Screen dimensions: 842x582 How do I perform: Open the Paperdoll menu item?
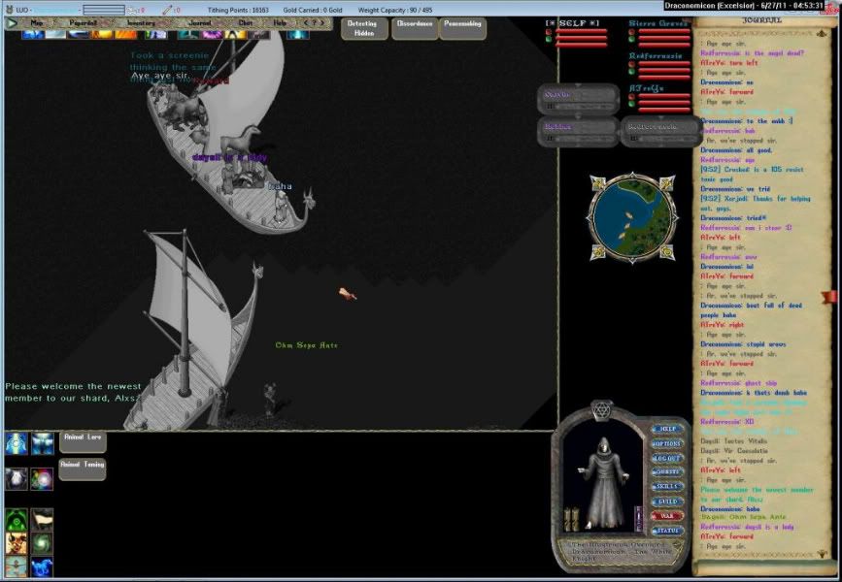pos(83,23)
